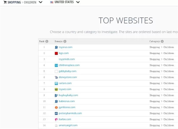Click the category cell for toysrus.com

162,47
